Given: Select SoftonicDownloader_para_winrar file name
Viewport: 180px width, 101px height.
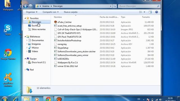Looking at the screenshot, I should pyautogui.click(x=73, y=55).
